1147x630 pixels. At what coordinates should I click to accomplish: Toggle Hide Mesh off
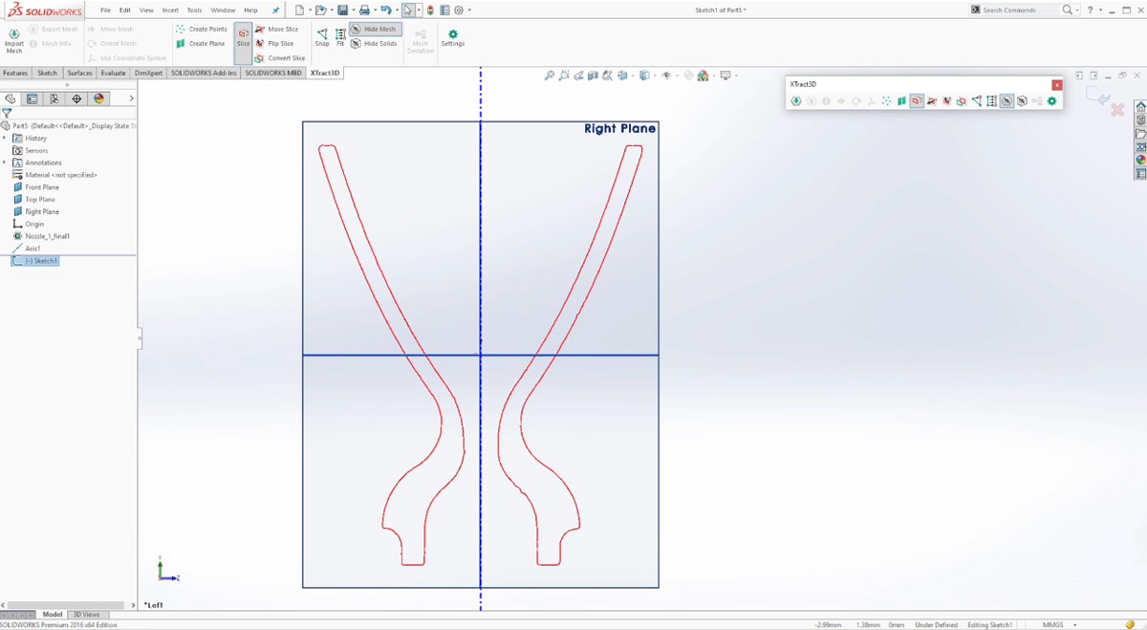coord(376,29)
